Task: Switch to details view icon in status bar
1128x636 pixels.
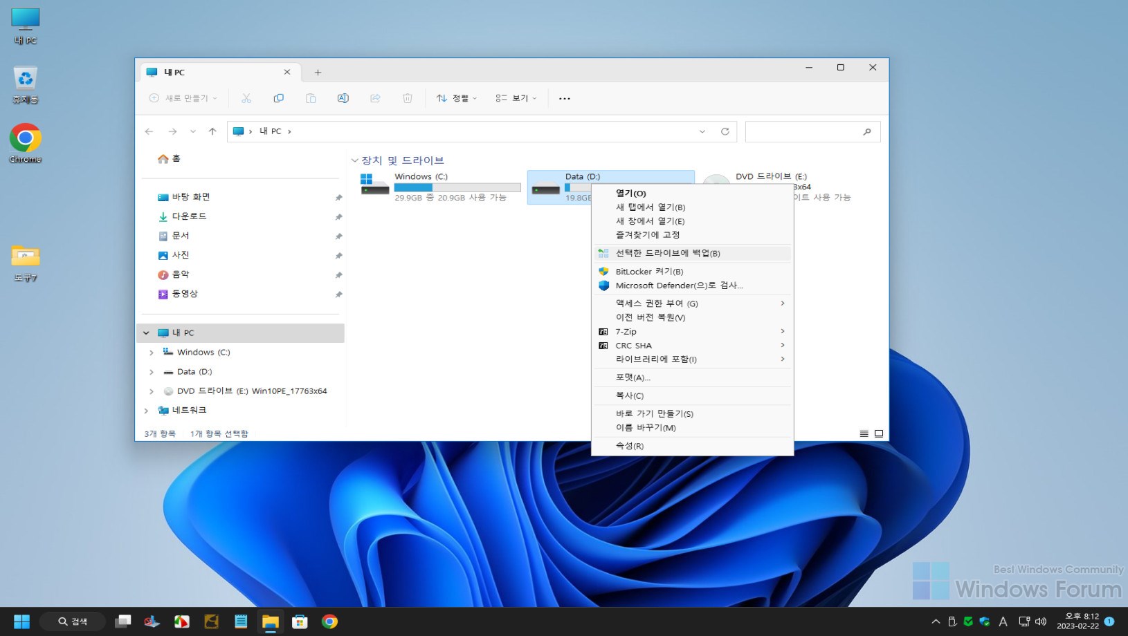Action: tap(864, 433)
